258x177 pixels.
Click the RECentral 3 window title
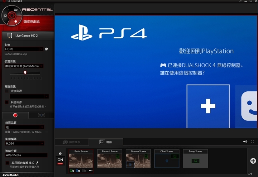pyautogui.click(x=15, y=1)
